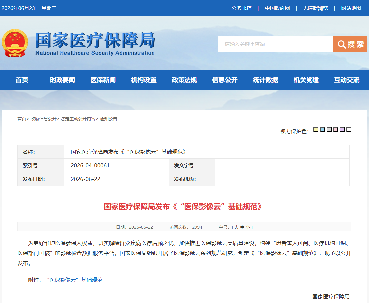Screen dimensions: 369x303
Task: Select the yellow eye-protection color swatch
Action: pos(316,129)
